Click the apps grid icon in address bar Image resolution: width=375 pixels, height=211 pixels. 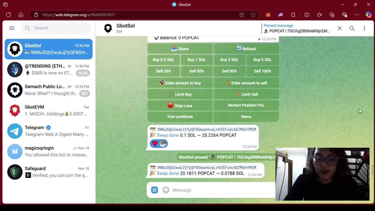point(242,15)
